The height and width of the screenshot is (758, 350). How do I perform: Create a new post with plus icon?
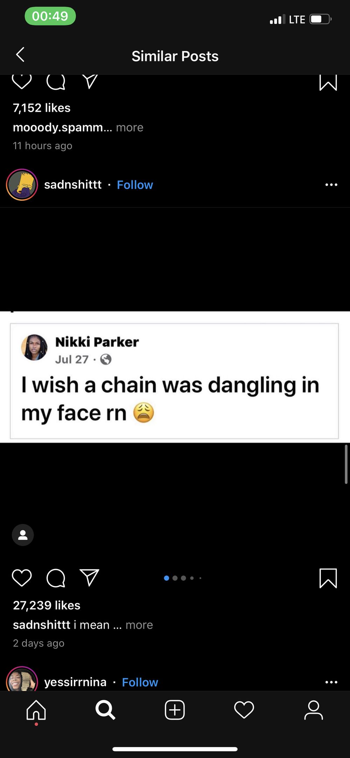click(175, 710)
